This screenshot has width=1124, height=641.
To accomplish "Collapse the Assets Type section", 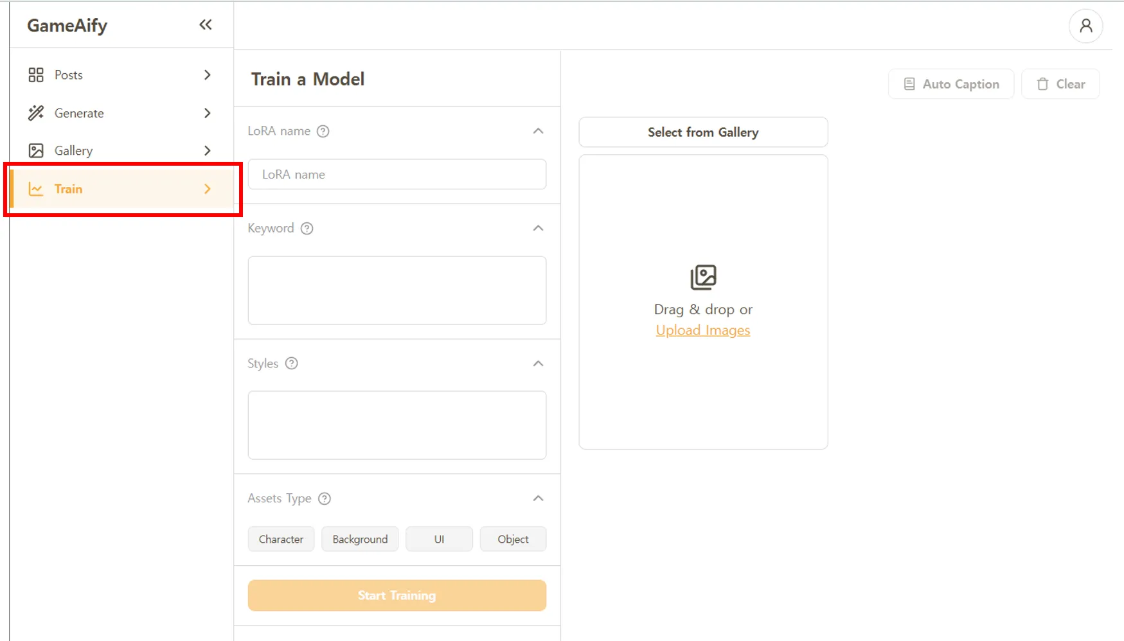I will 538,498.
